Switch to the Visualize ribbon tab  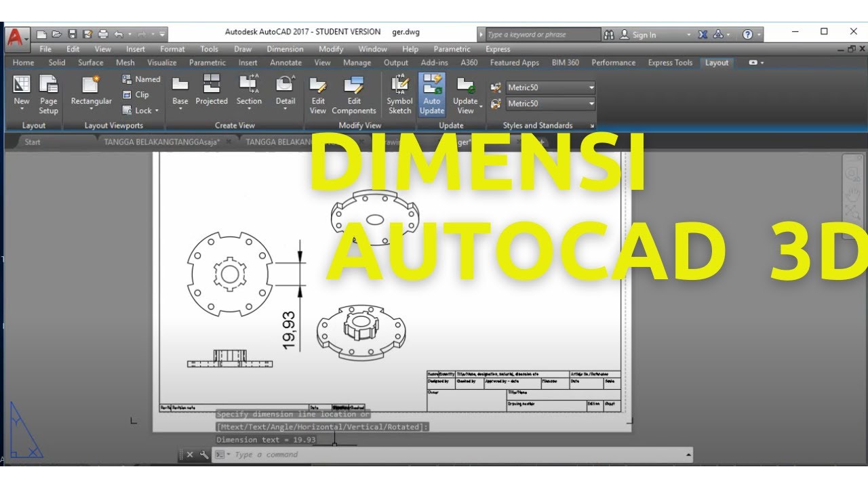point(162,62)
